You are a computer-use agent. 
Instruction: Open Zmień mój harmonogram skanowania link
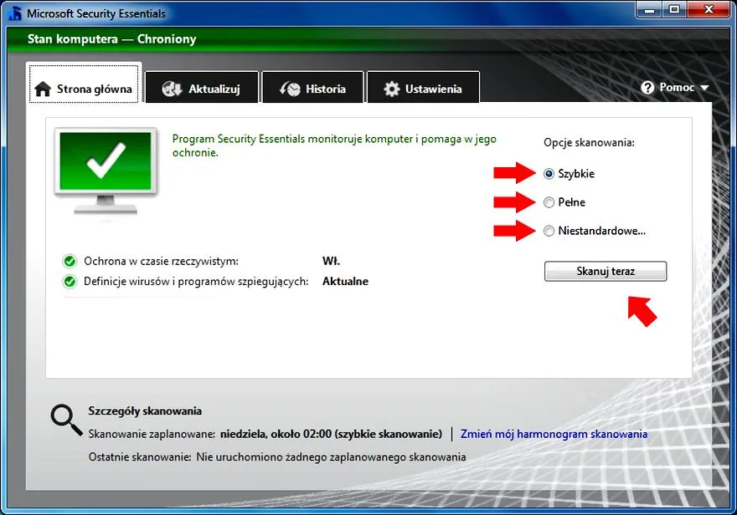554,435
